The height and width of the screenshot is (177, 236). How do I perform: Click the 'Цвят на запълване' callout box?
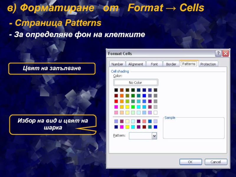pos(52,68)
